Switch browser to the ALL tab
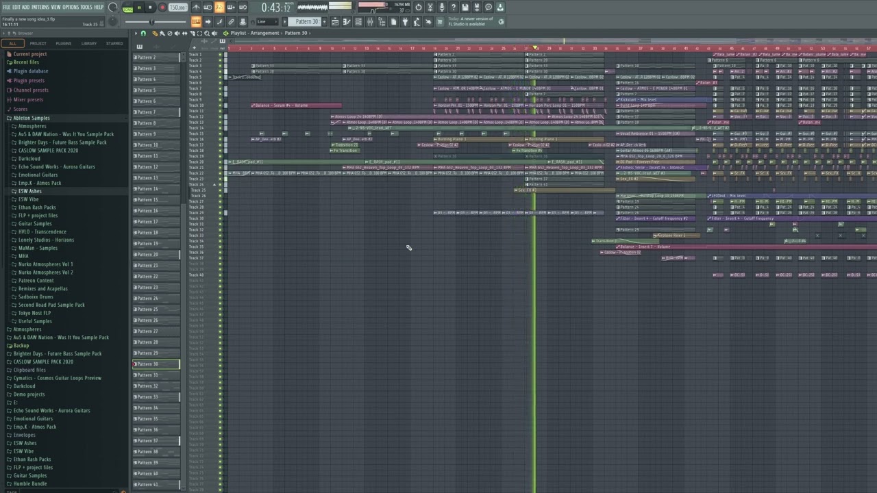The height and width of the screenshot is (493, 877). [x=12, y=43]
